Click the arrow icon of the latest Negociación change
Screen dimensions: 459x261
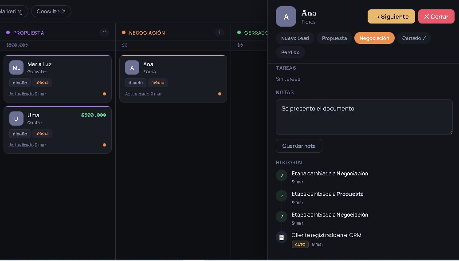coord(282,176)
